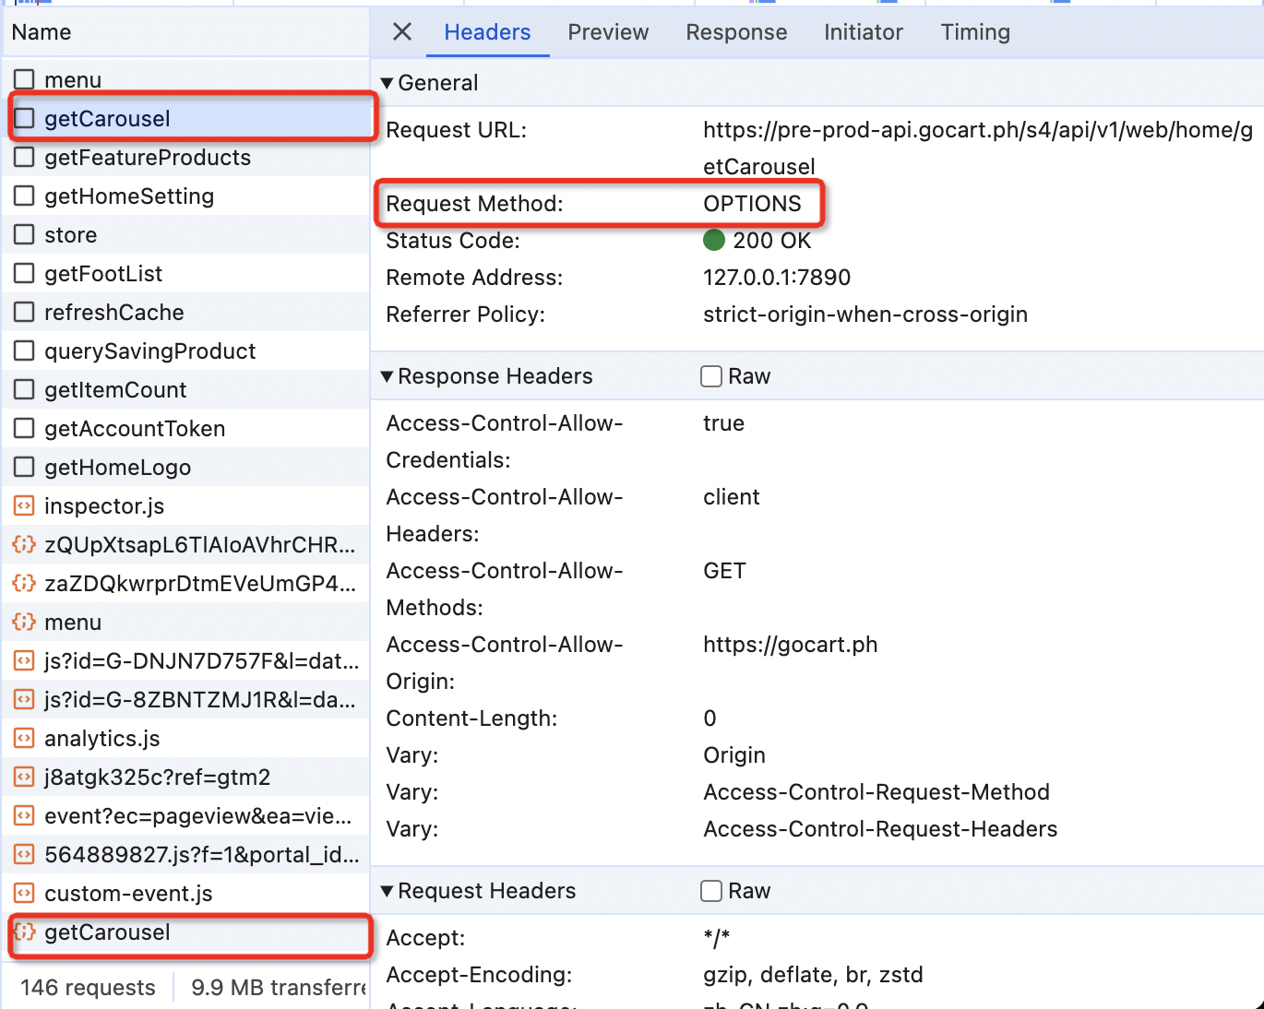This screenshot has width=1264, height=1009.
Task: Switch to the Headers tab
Action: click(487, 32)
